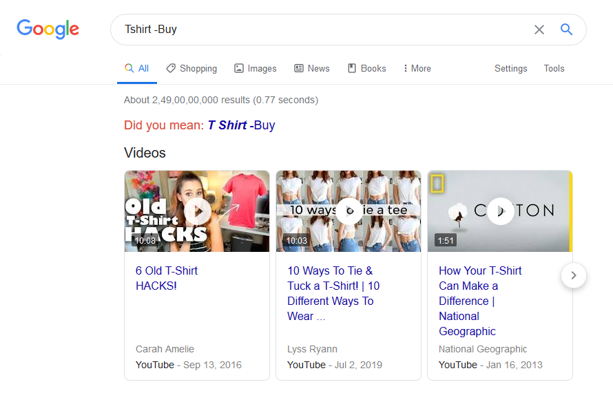
Task: Open '10 Ways To Tie & Tuck' link
Action: (333, 293)
